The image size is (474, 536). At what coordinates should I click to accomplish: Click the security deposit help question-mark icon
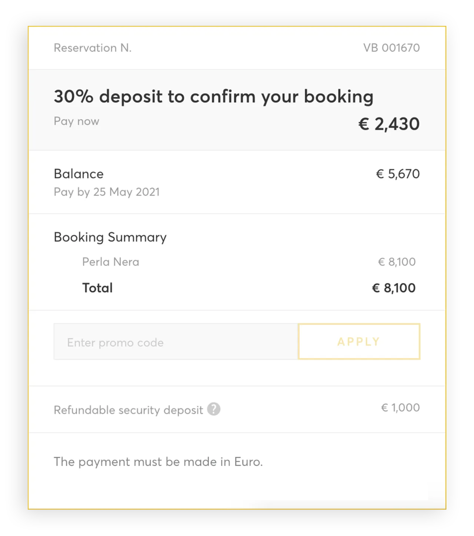(x=214, y=409)
